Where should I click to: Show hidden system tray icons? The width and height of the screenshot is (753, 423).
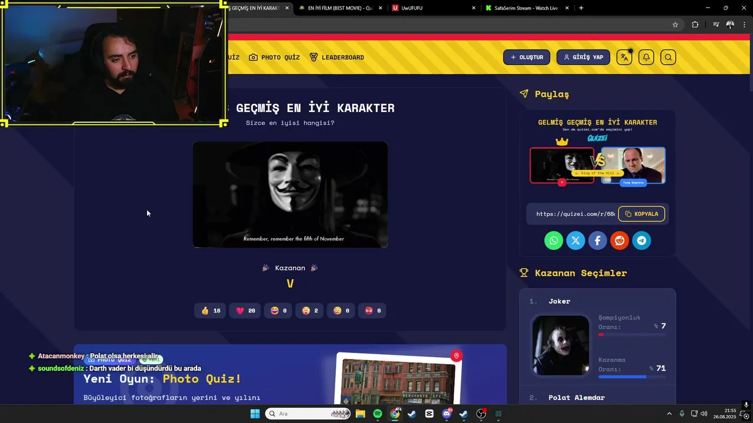(x=669, y=414)
